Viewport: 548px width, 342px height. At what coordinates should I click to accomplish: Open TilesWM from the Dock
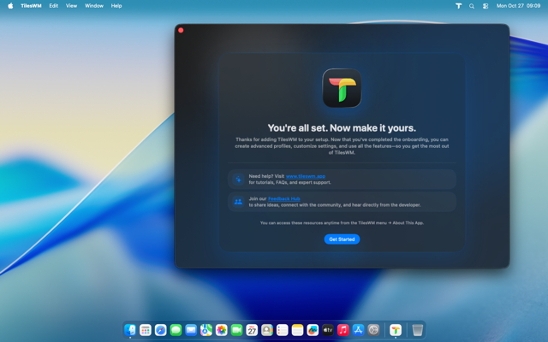click(x=396, y=330)
